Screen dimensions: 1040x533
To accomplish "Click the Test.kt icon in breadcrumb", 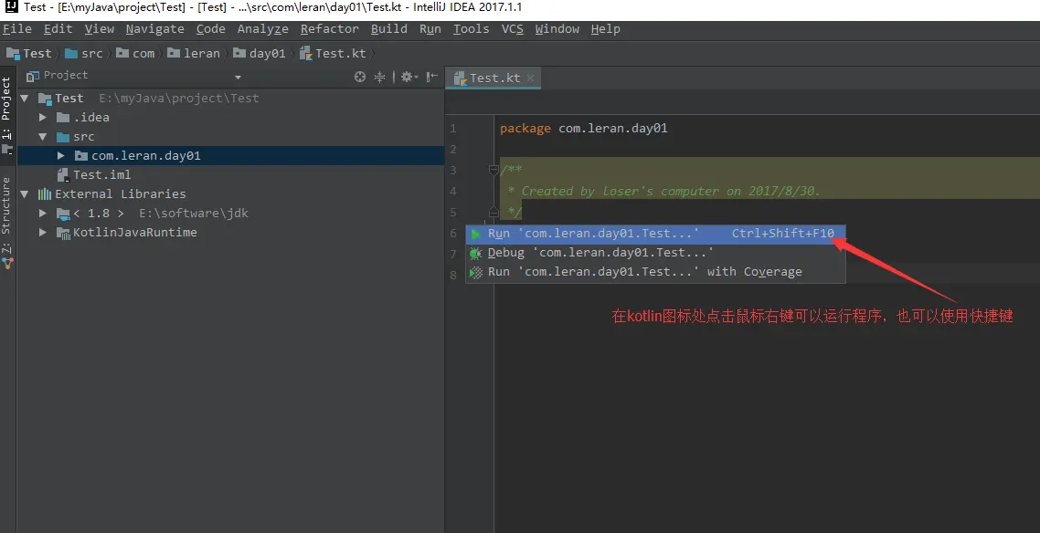I will pos(306,54).
